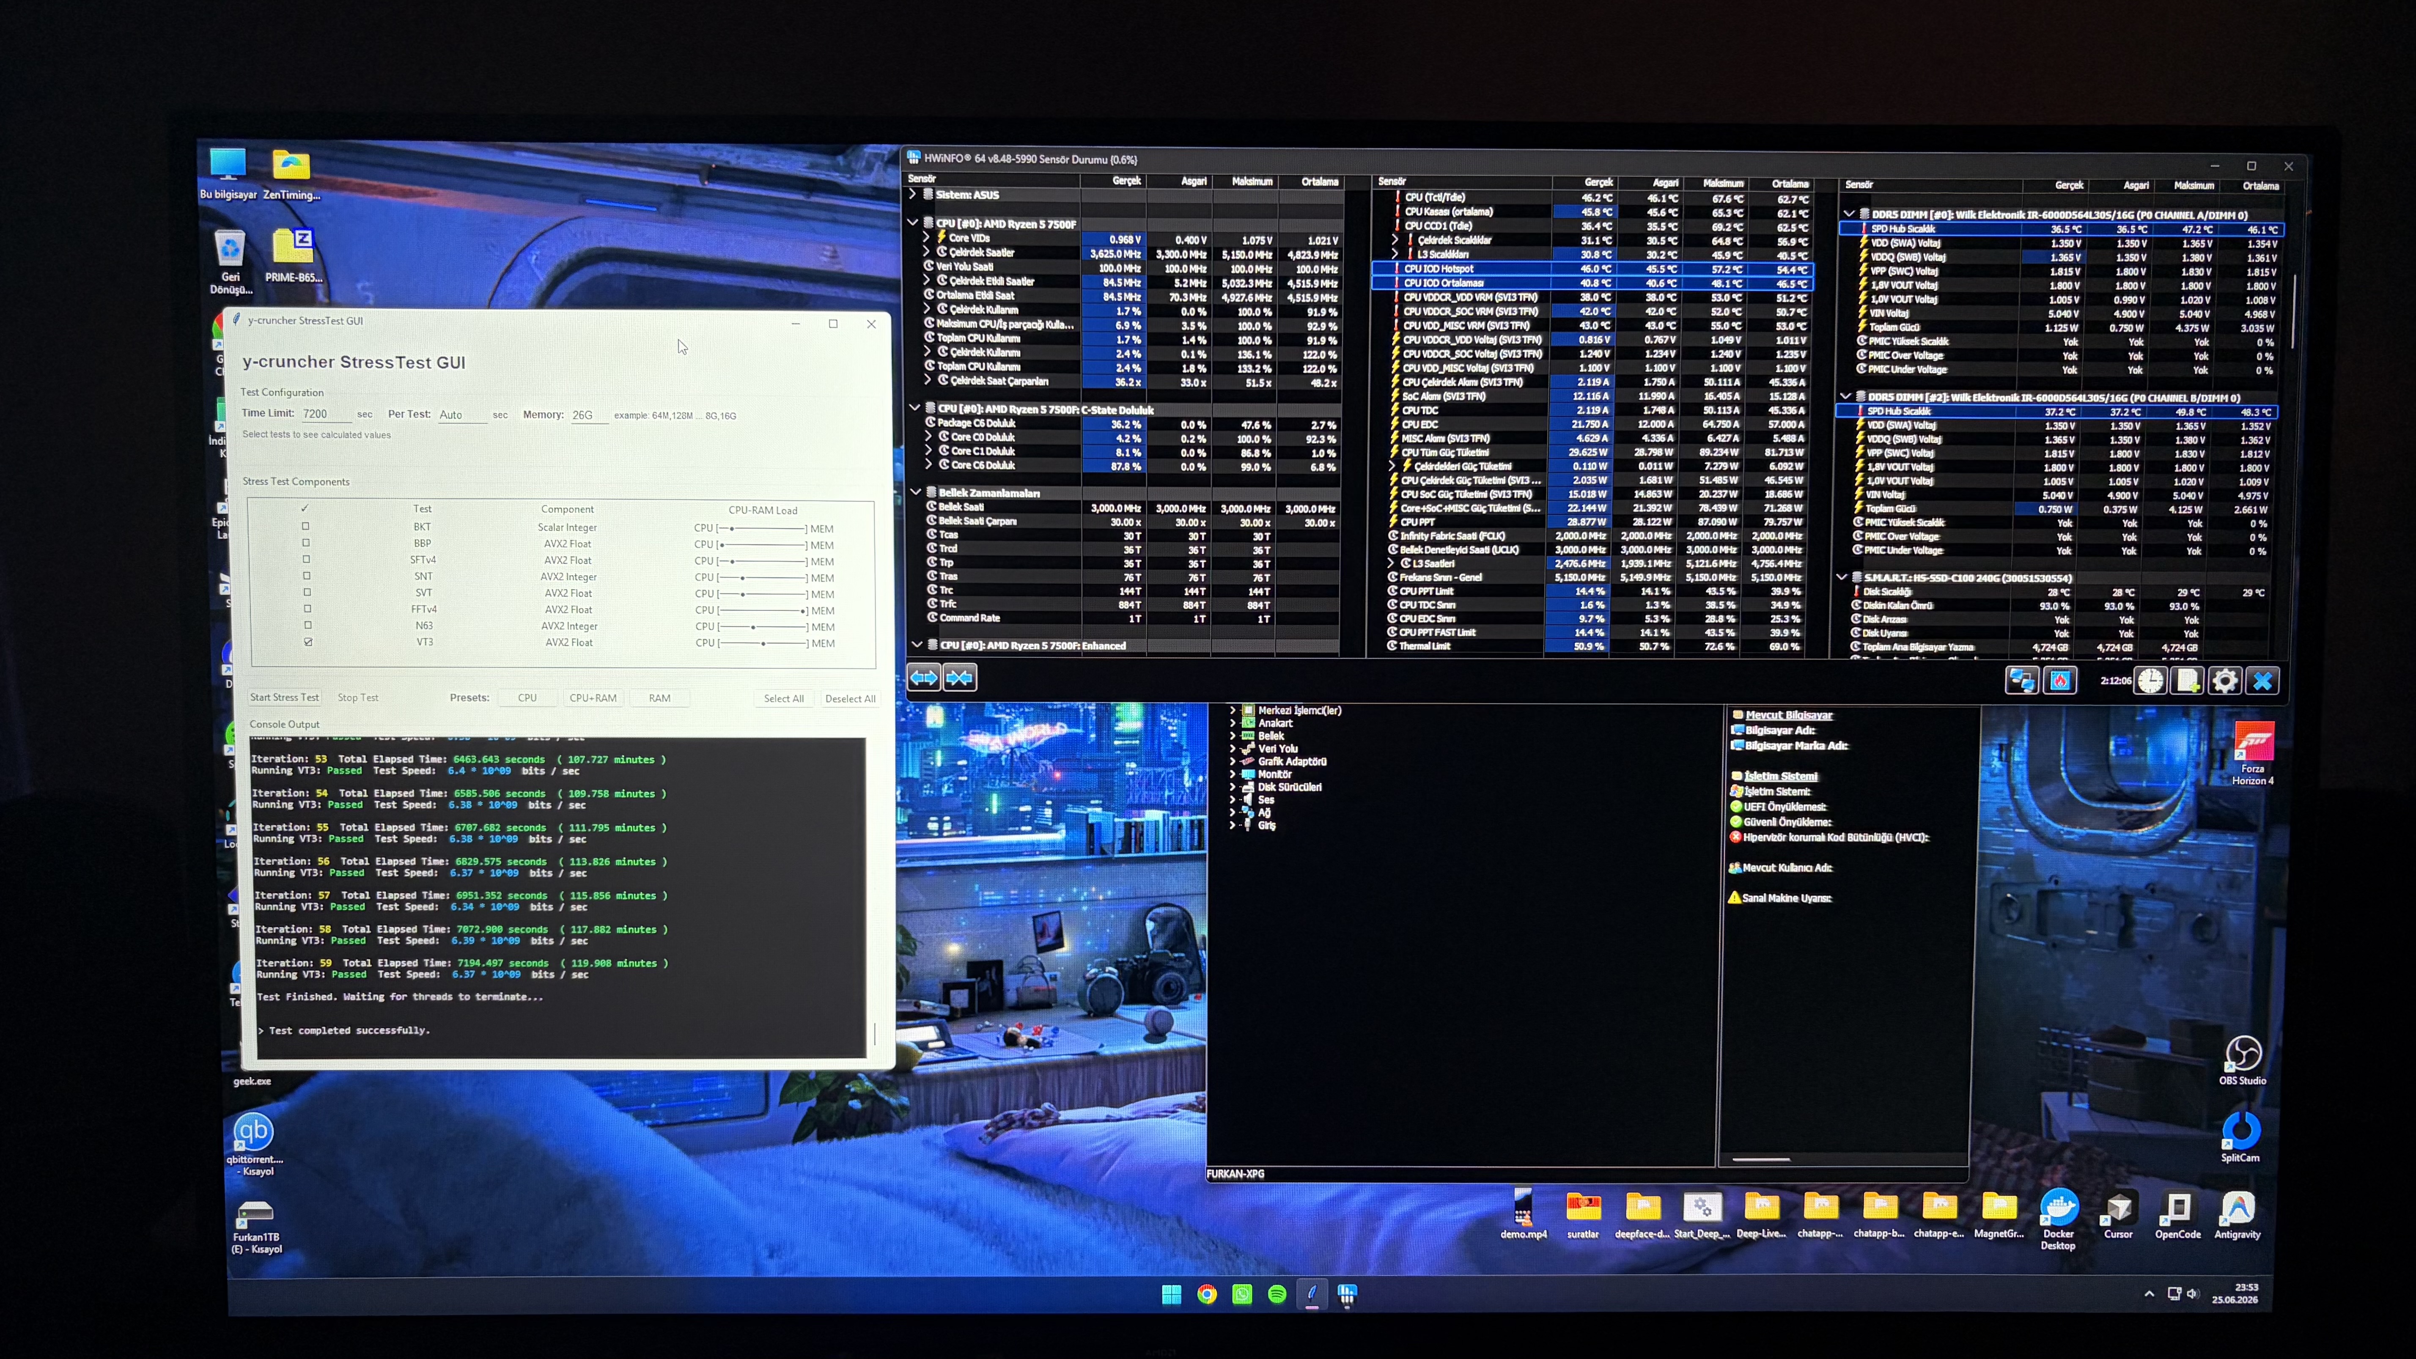Expand Anakart tree node

1233,723
